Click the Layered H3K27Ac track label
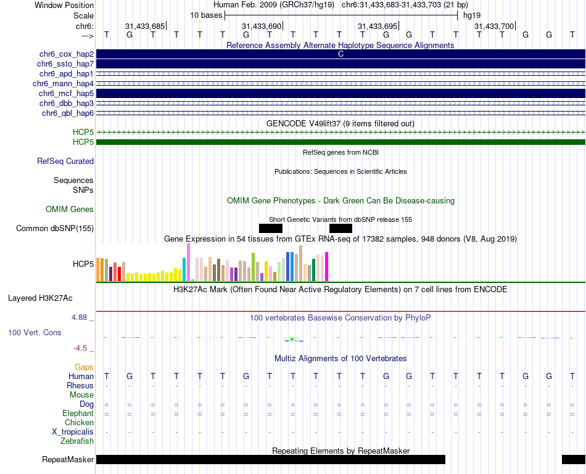The height and width of the screenshot is (474, 586). point(40,298)
